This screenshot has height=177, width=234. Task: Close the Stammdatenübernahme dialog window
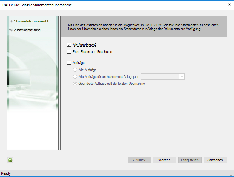230,5
